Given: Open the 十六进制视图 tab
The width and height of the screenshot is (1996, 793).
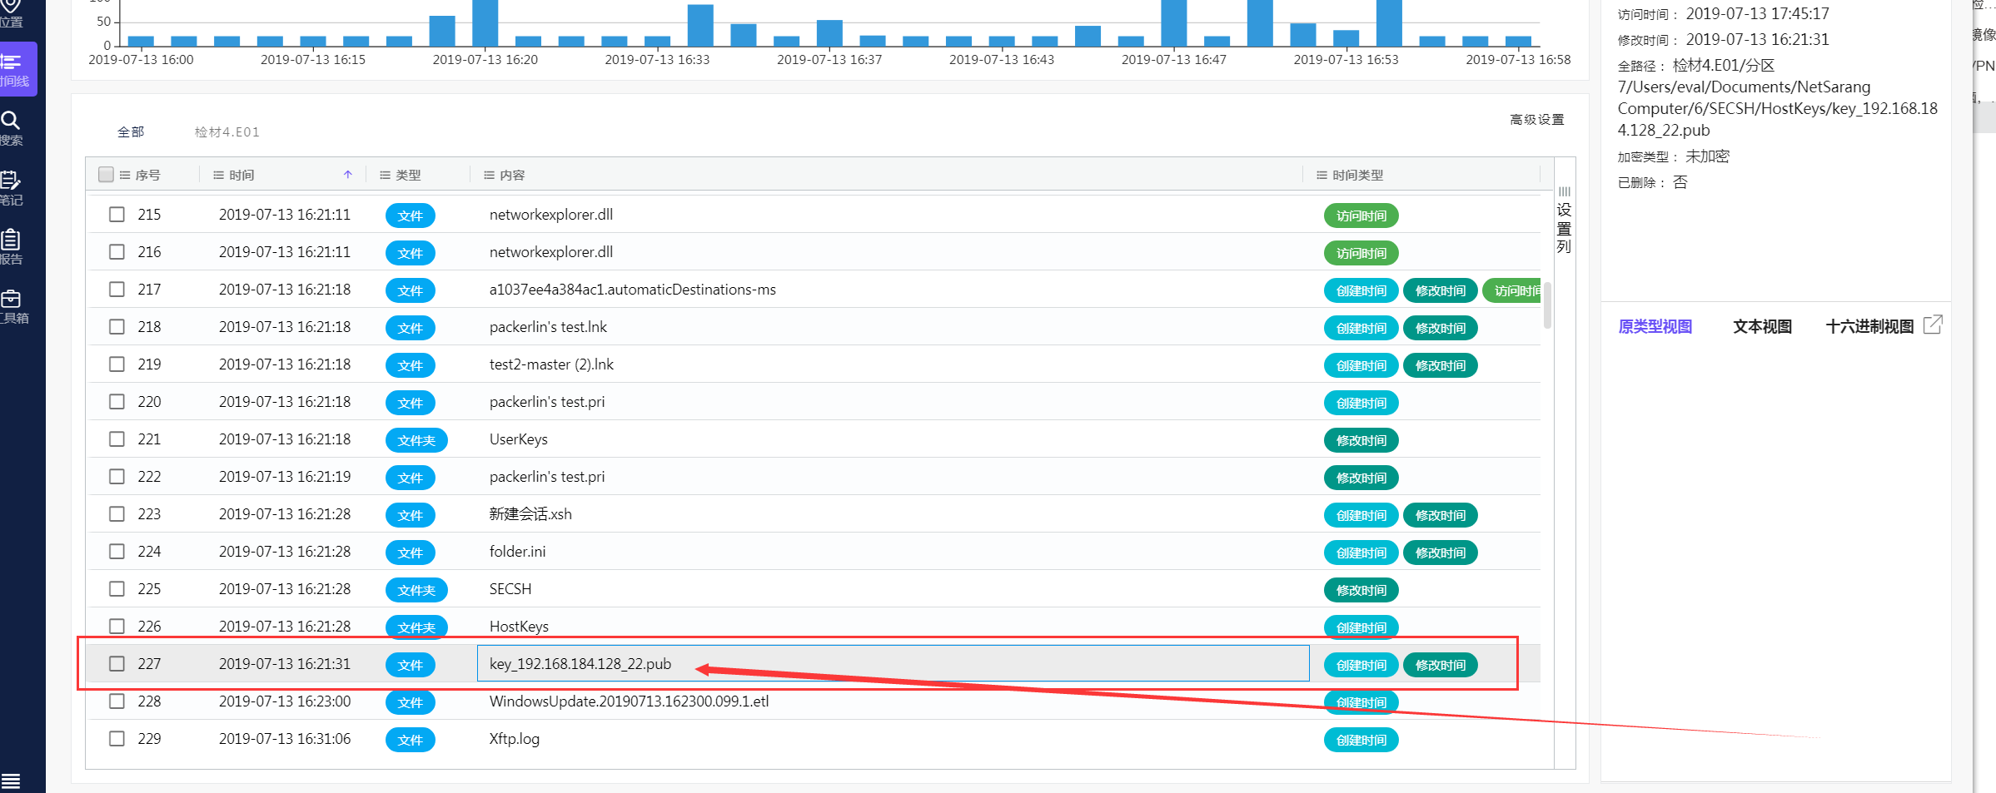Looking at the screenshot, I should [x=1869, y=326].
